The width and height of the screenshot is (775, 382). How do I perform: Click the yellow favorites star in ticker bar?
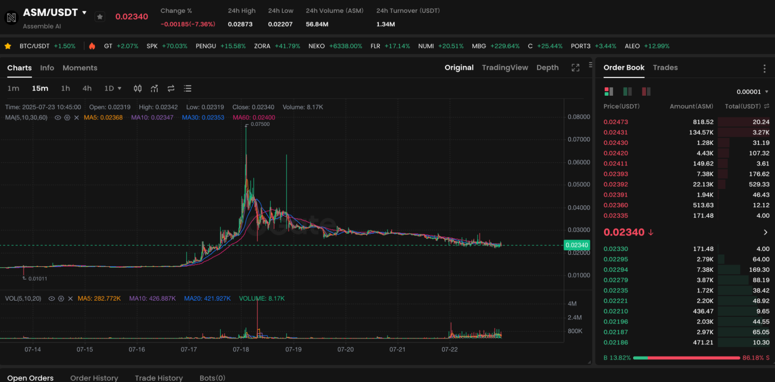(x=8, y=46)
